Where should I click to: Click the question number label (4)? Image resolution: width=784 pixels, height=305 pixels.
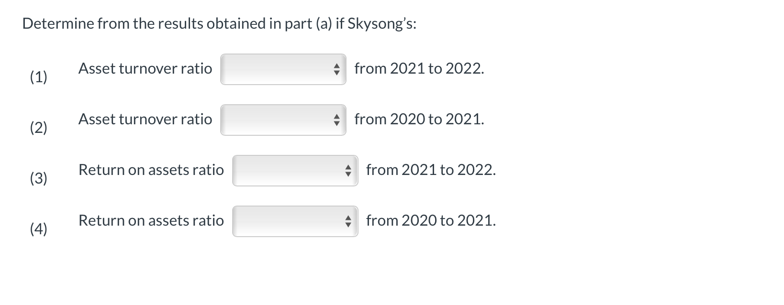[39, 229]
